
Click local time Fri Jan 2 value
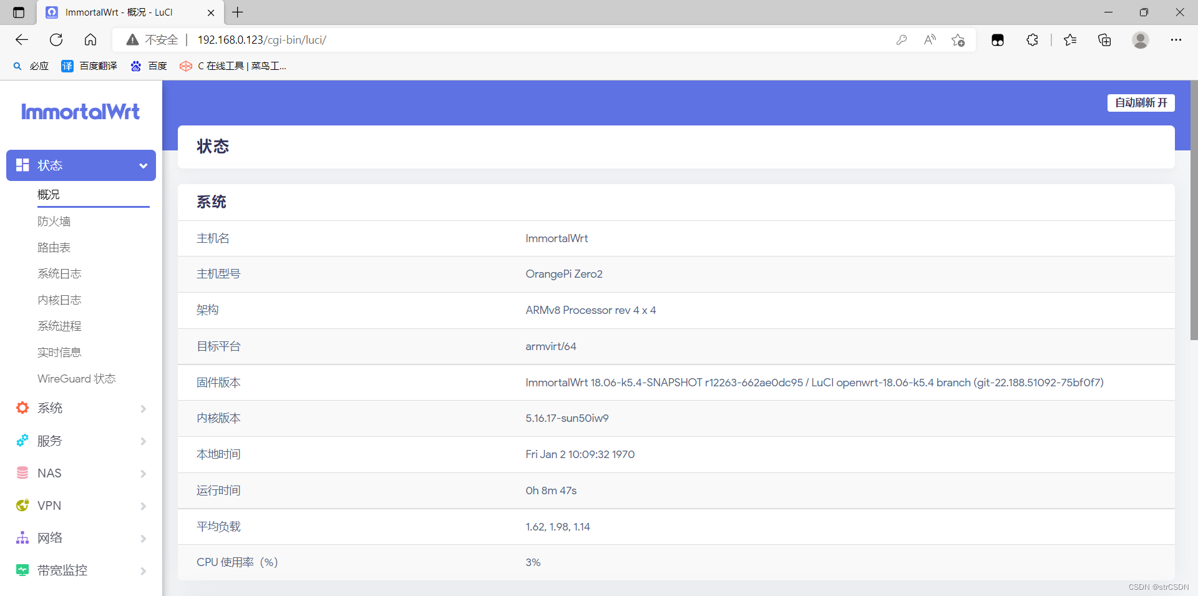(580, 454)
